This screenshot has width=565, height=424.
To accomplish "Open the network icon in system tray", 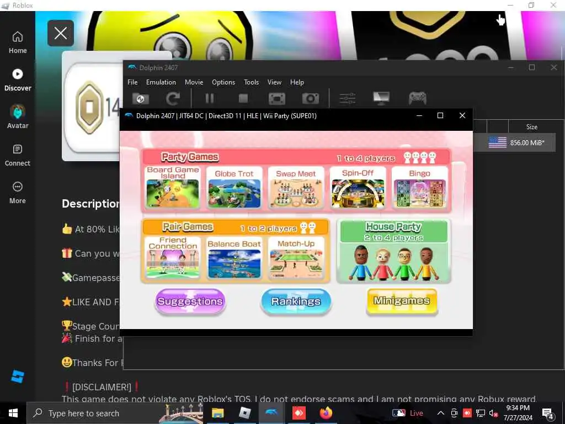I will pos(481,413).
